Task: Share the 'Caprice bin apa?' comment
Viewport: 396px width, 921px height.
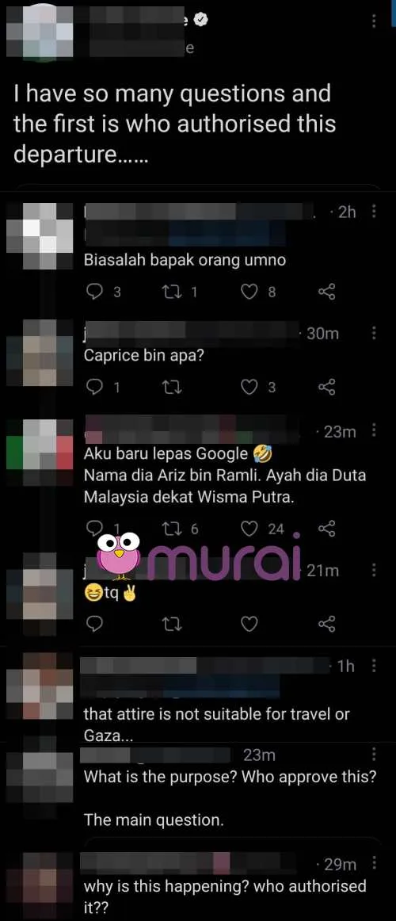Action: click(326, 387)
